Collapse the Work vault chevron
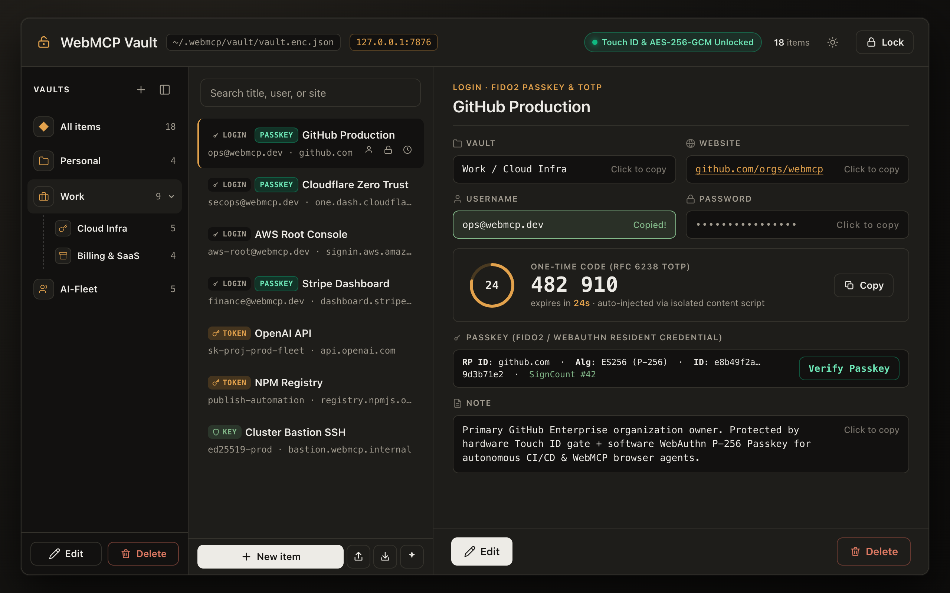Screen dimensions: 950x593 [x=171, y=196]
